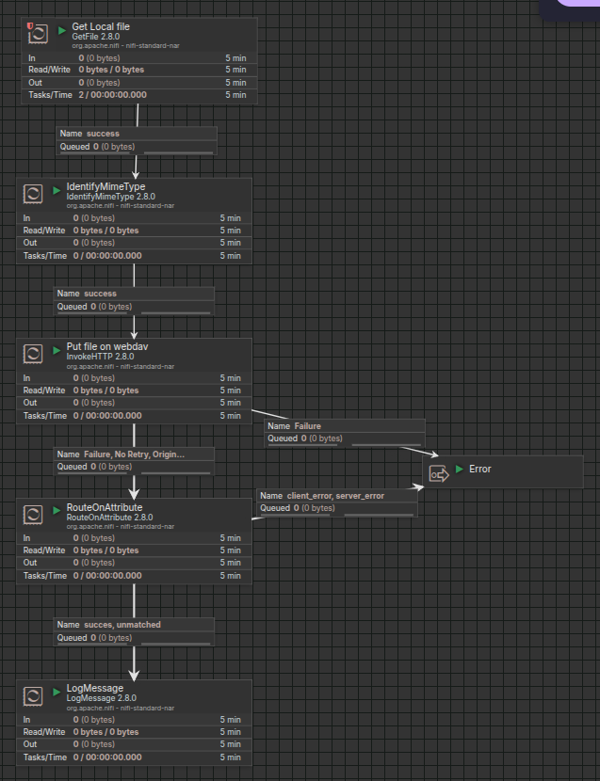Select the Get Local file processor title
Screen dimensions: 600x781
pos(101,26)
